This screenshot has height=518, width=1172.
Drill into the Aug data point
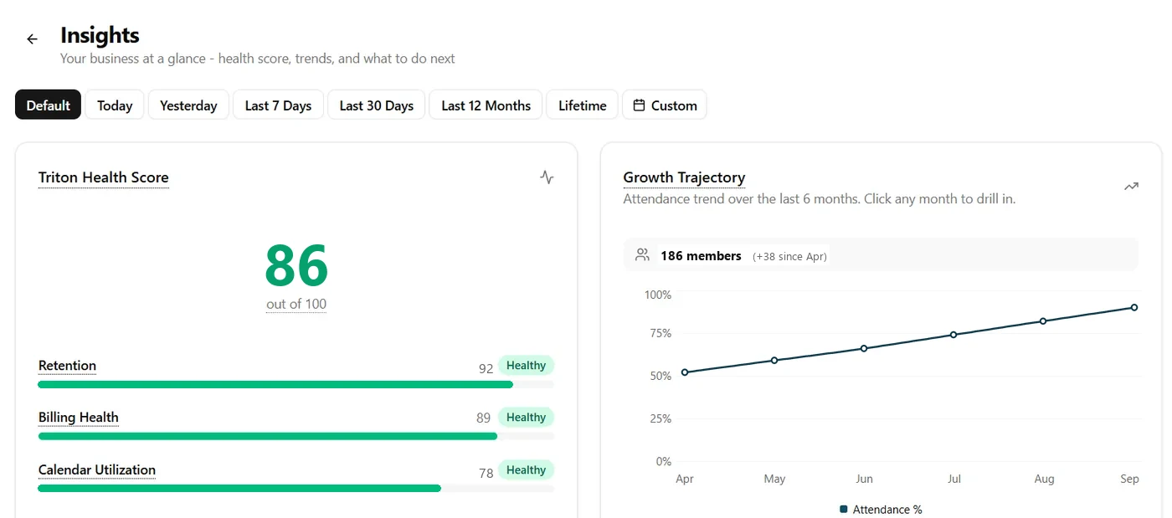click(1043, 321)
